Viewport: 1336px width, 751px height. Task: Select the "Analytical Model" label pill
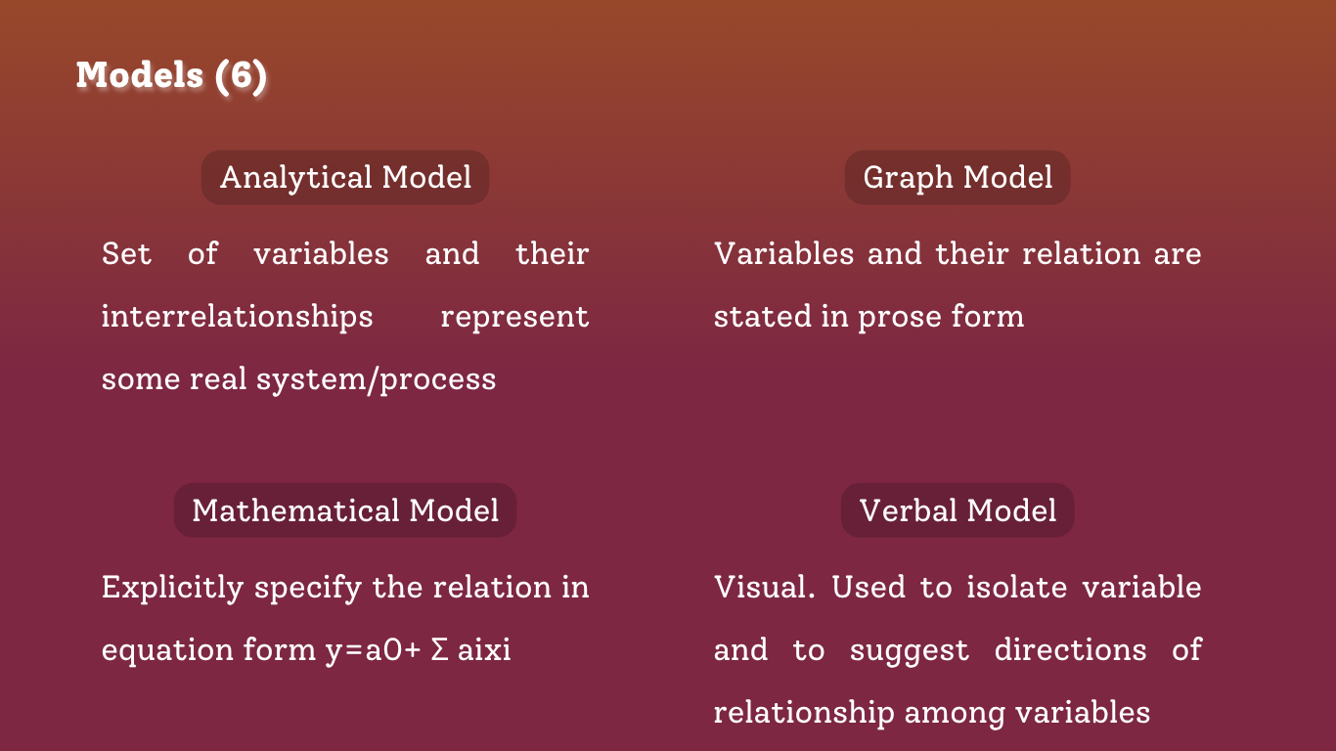tap(345, 177)
